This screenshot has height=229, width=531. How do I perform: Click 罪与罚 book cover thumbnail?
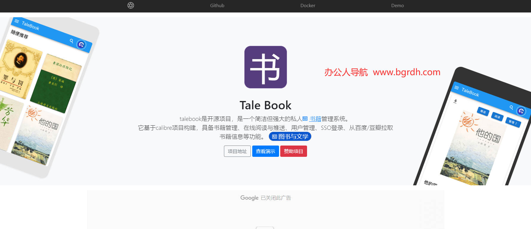point(20,70)
